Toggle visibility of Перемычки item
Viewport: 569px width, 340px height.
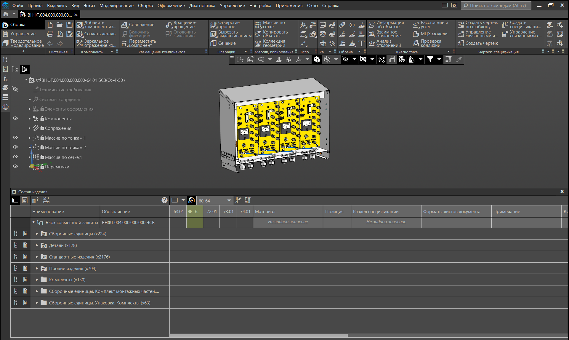pyautogui.click(x=15, y=167)
